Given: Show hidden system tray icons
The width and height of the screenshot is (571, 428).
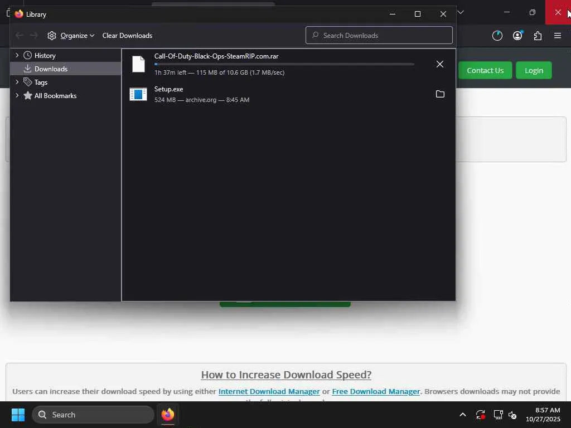Looking at the screenshot, I should click(462, 415).
